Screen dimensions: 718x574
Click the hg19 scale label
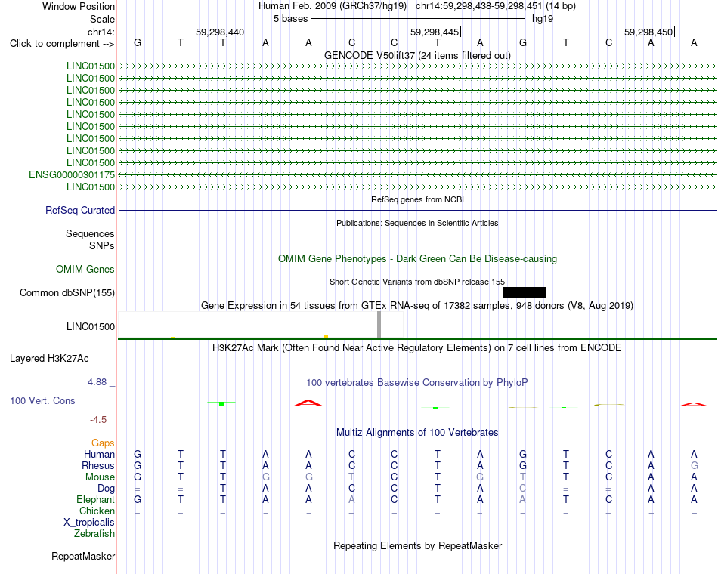(x=543, y=19)
